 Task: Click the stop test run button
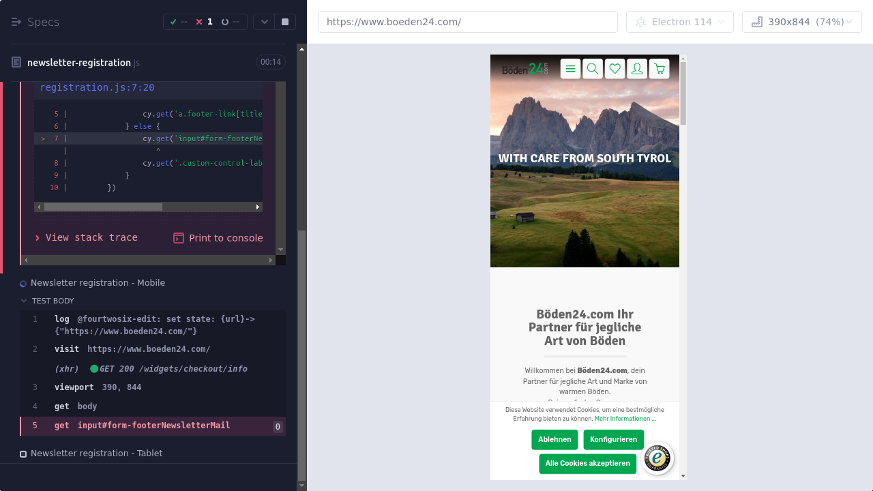(285, 22)
